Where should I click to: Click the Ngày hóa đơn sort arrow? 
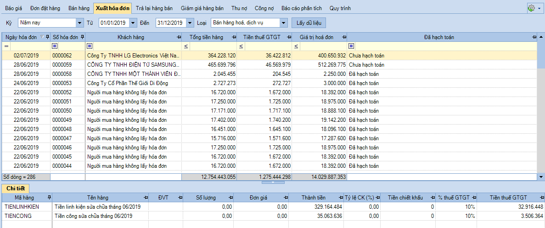43,37
